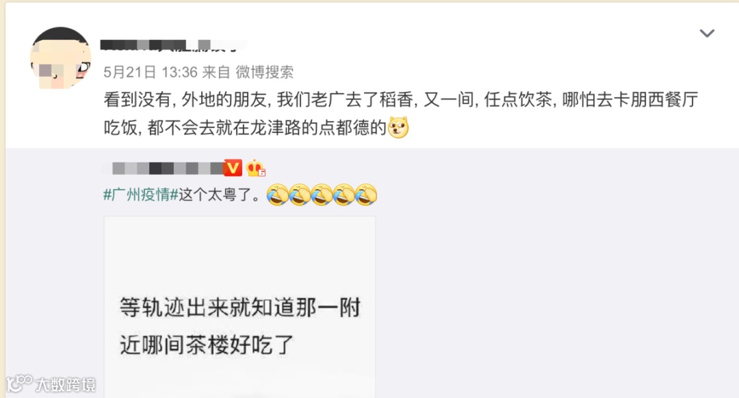Viewport: 739px width, 398px height.
Task: Select the 大数跨境 watermark logo icon
Action: coord(19,383)
